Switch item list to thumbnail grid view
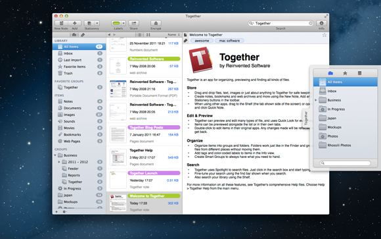 [148, 35]
